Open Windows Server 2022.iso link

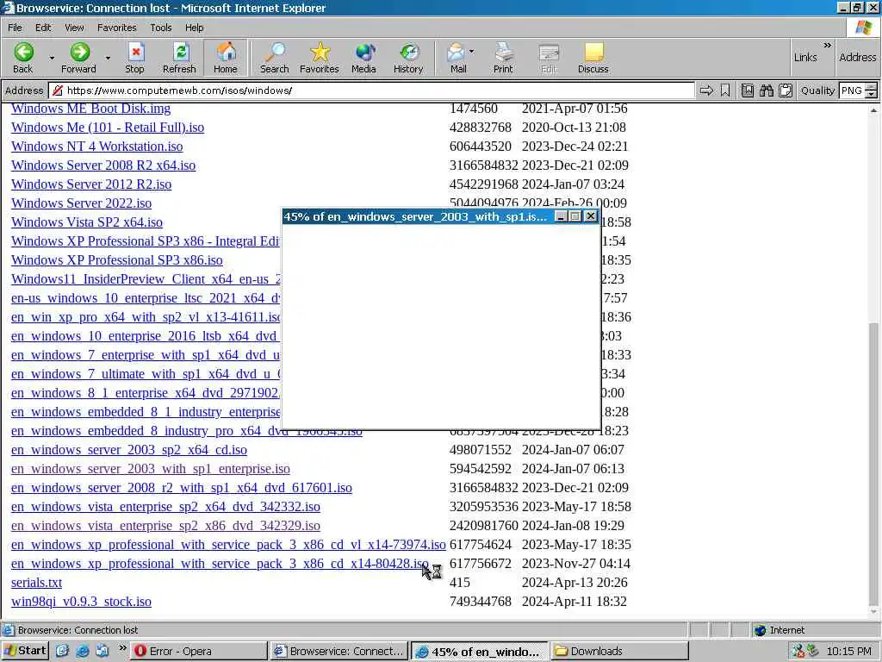coord(82,203)
